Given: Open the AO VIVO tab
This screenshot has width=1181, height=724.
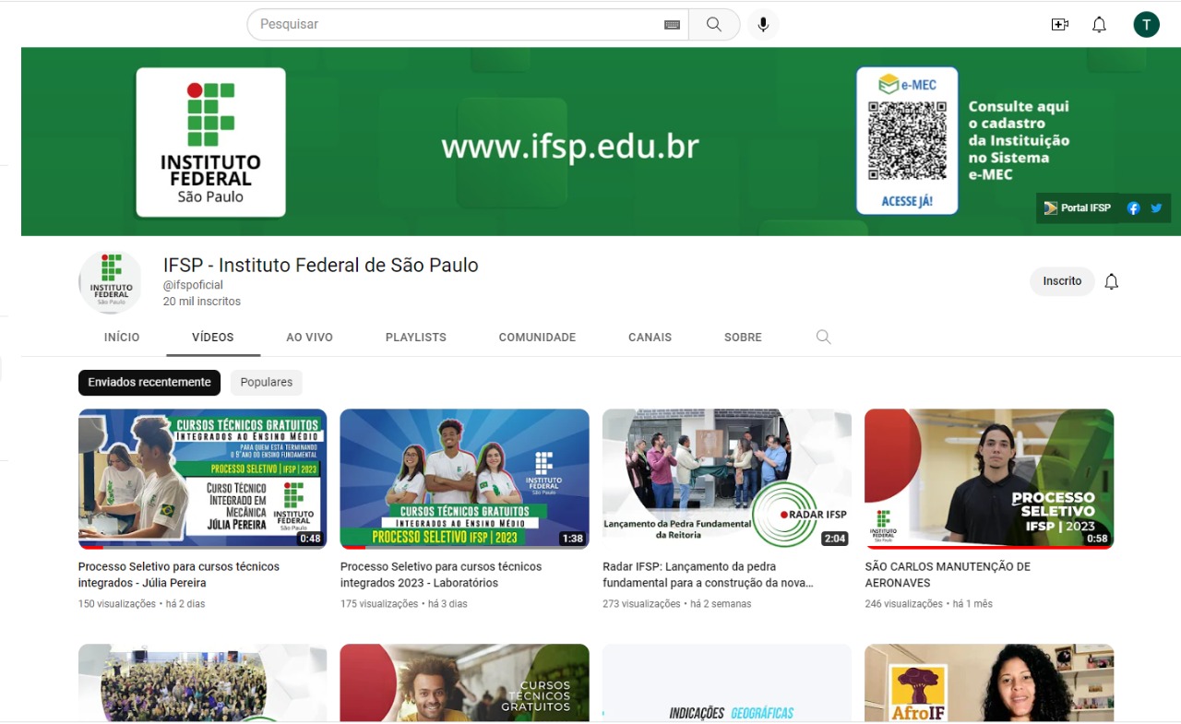Looking at the screenshot, I should tap(309, 338).
